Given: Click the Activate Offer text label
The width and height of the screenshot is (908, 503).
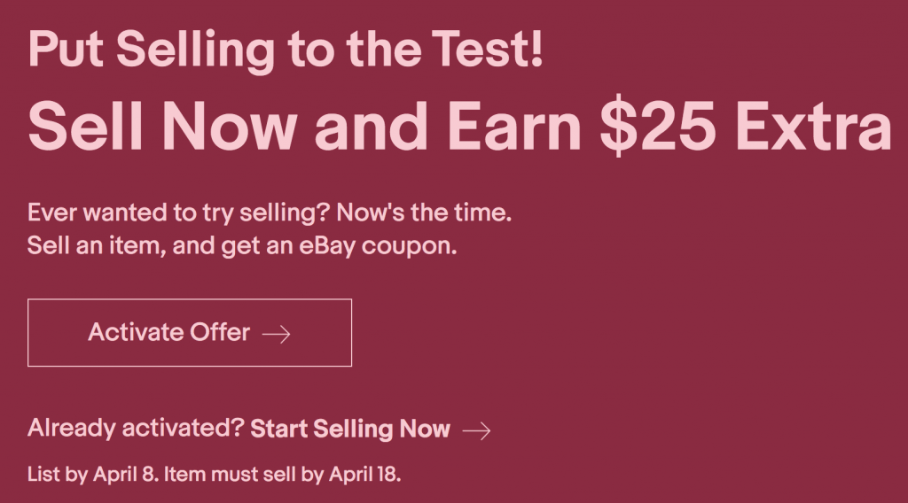Looking at the screenshot, I should pos(169,332).
